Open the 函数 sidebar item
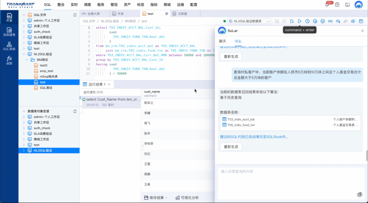The height and width of the screenshot is (203, 368). tap(9, 61)
